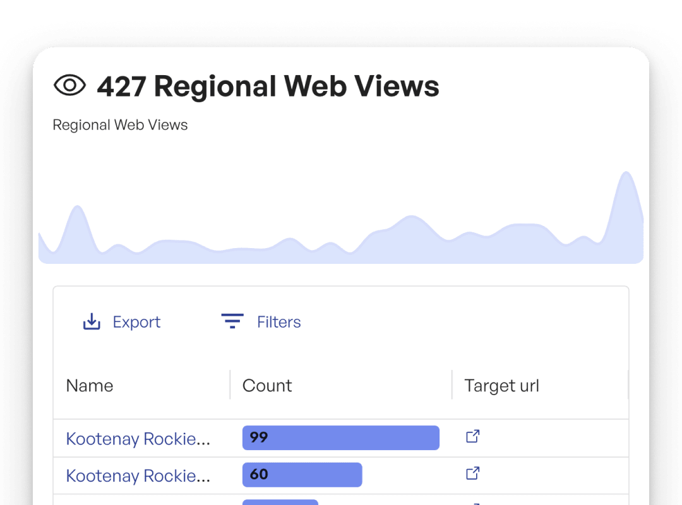
Task: Click the Export button label
Action: (136, 322)
